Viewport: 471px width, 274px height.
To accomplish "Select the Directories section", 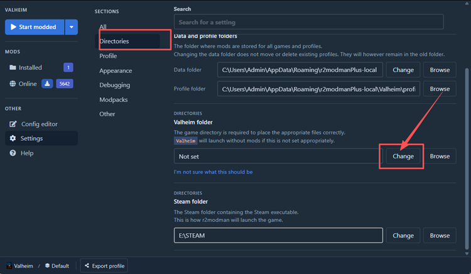I will pyautogui.click(x=127, y=41).
